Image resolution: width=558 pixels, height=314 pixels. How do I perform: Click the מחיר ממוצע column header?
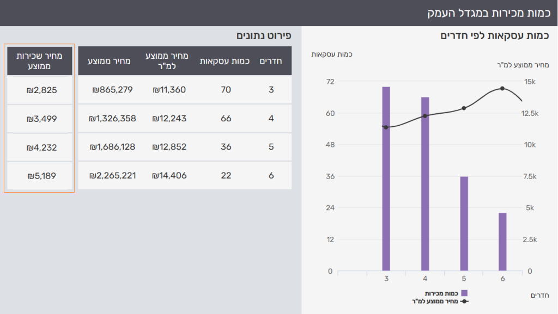112,61
